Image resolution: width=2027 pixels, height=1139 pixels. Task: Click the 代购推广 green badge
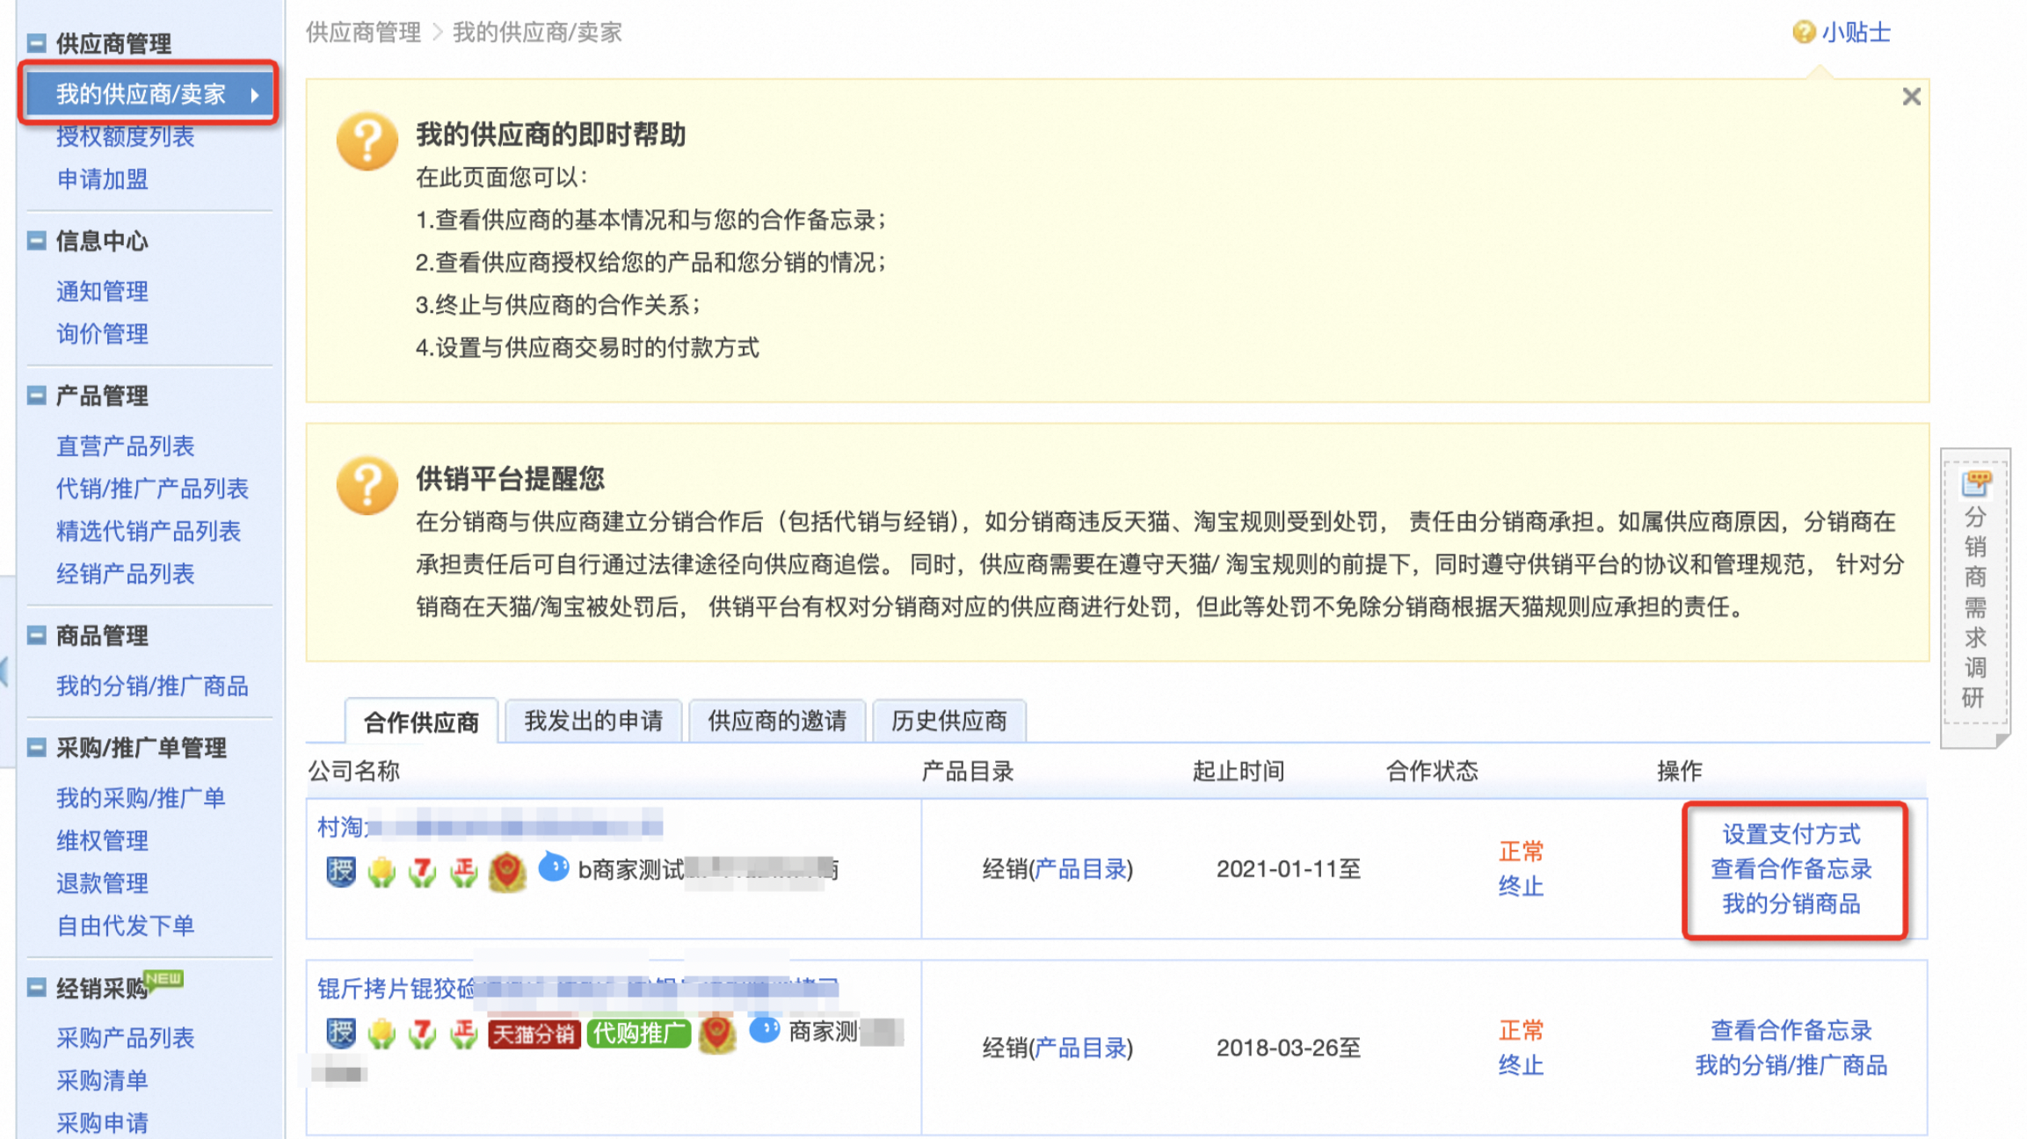[x=639, y=1034]
